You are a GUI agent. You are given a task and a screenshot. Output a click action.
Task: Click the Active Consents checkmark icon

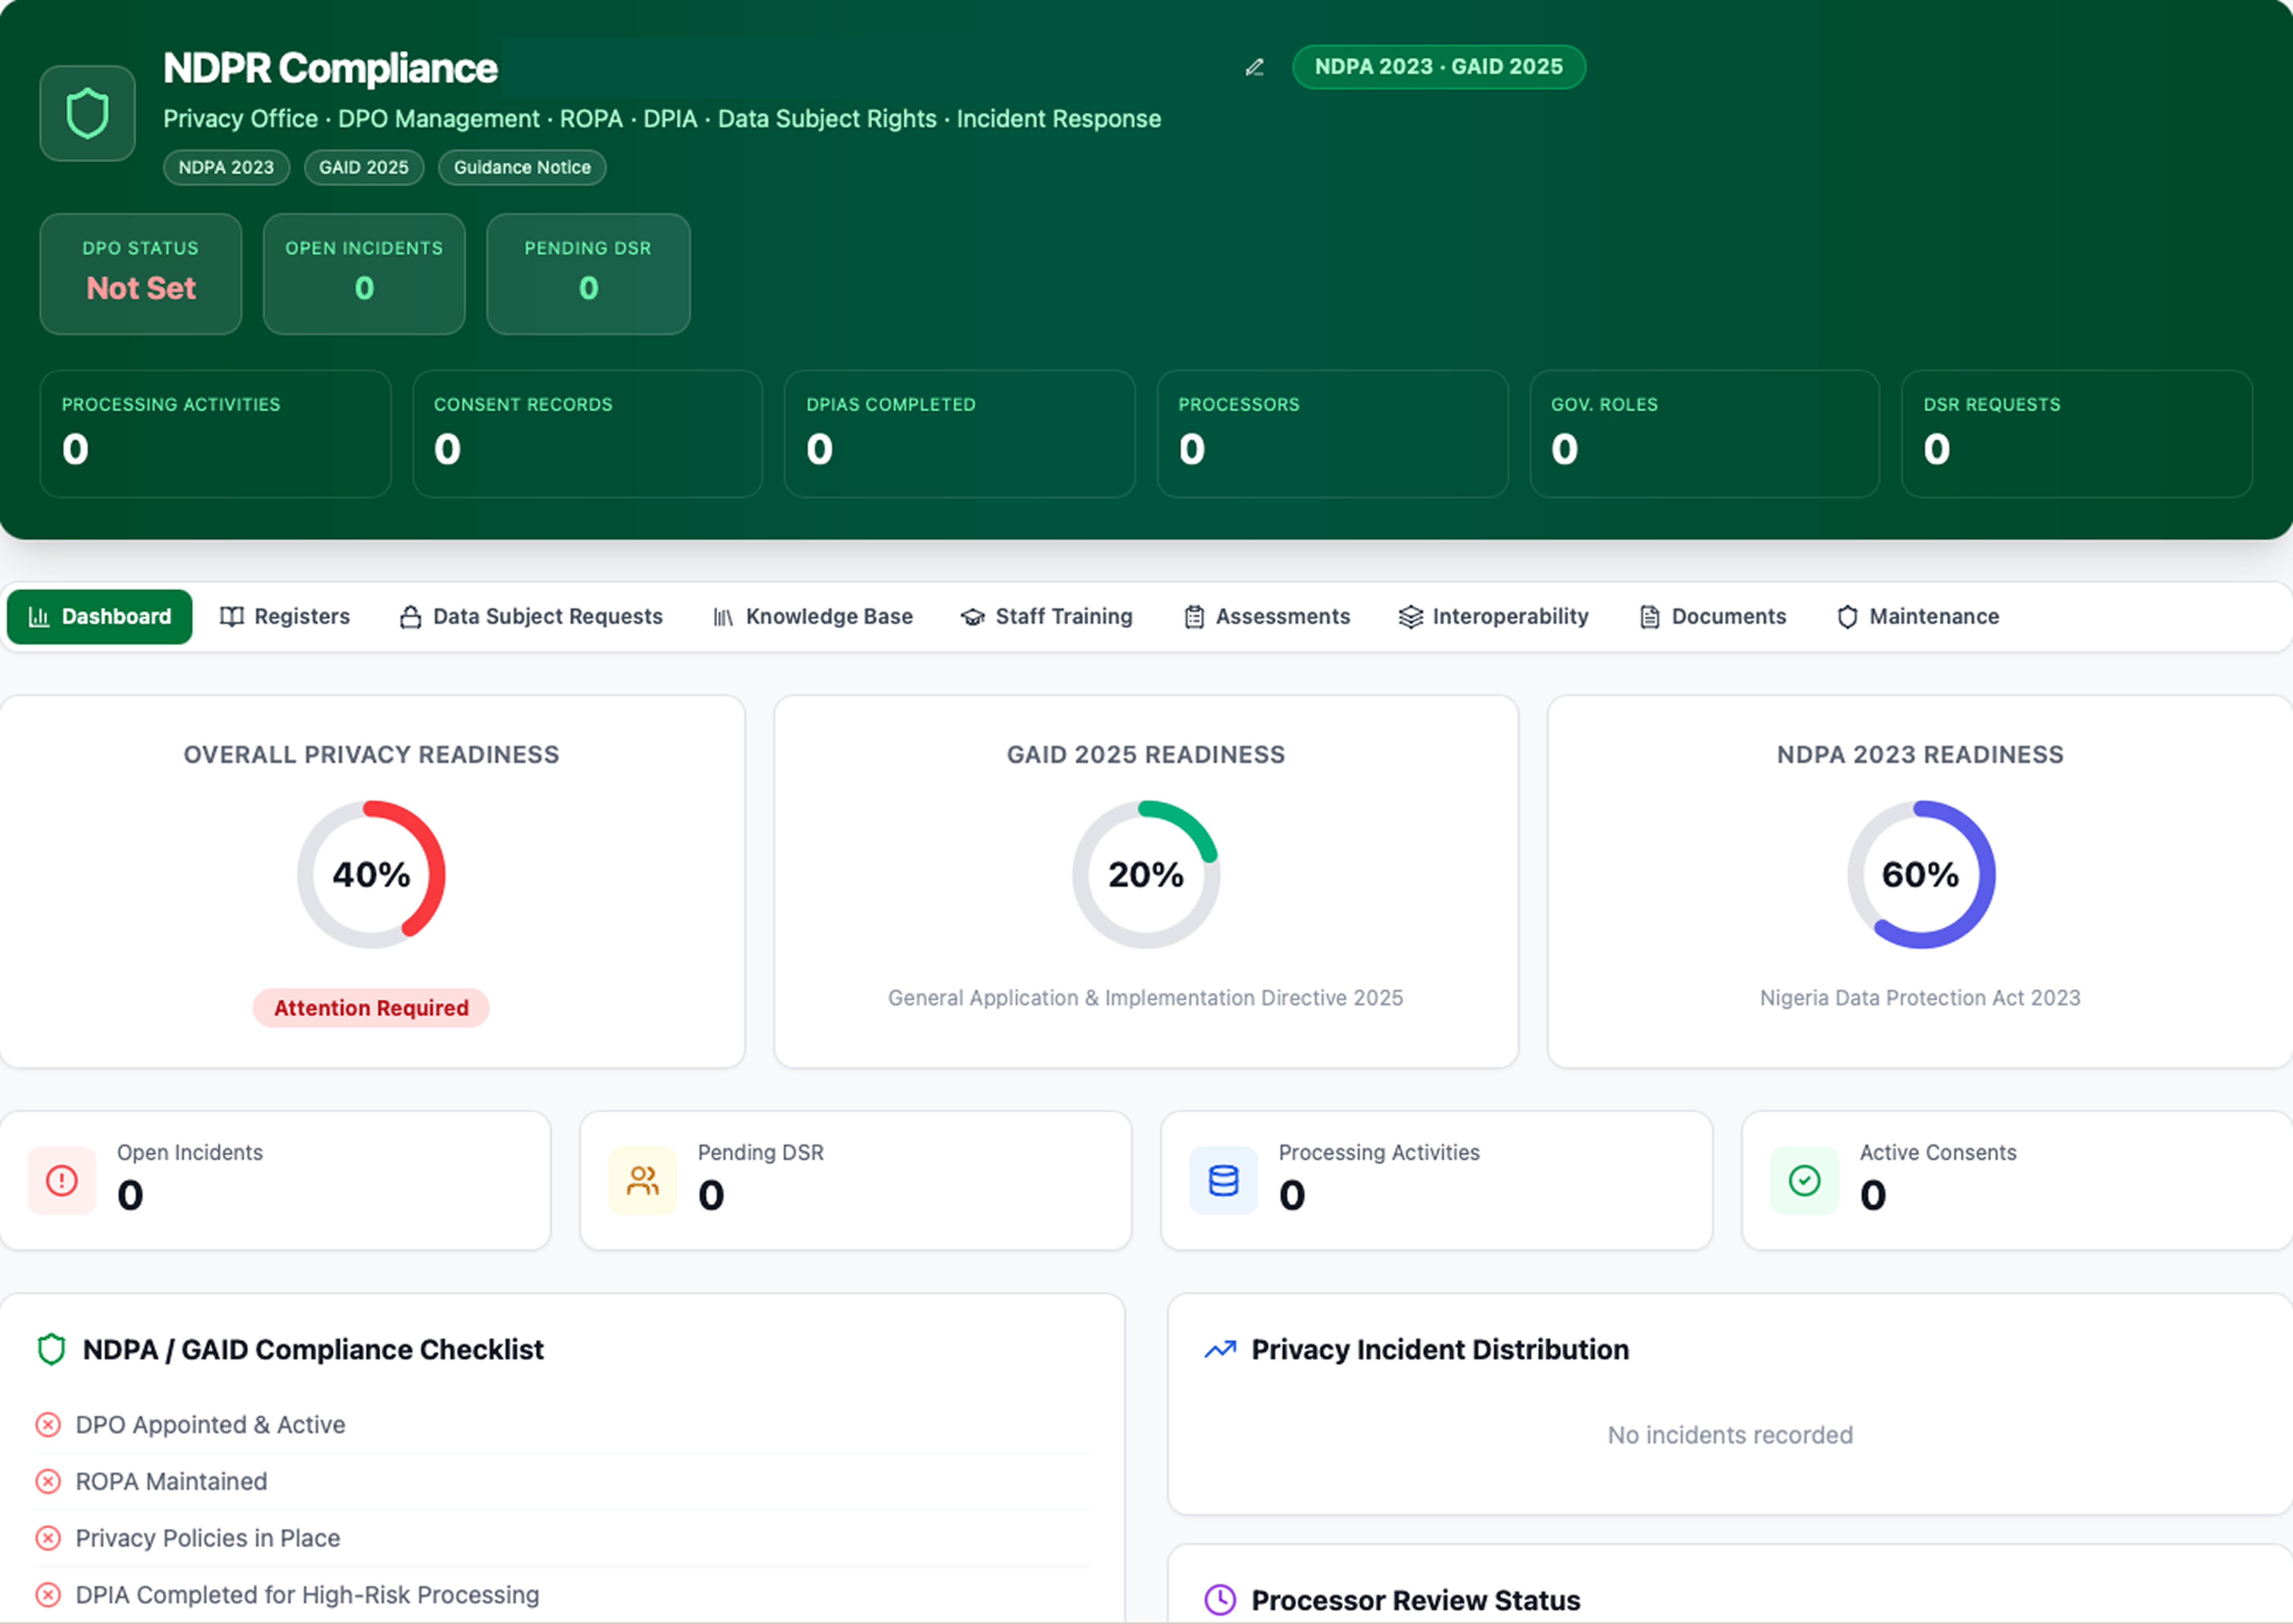pos(1804,1180)
